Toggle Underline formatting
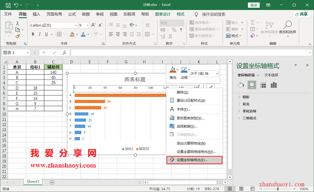Image resolution: width=314 pixels, height=192 pixels. 46,34
